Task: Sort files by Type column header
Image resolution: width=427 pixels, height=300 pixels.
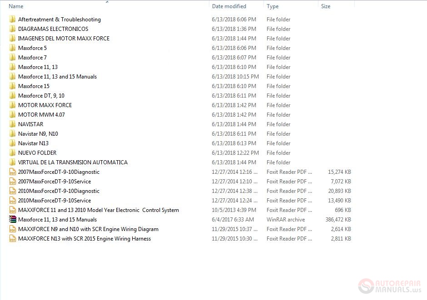Action: [x=273, y=6]
